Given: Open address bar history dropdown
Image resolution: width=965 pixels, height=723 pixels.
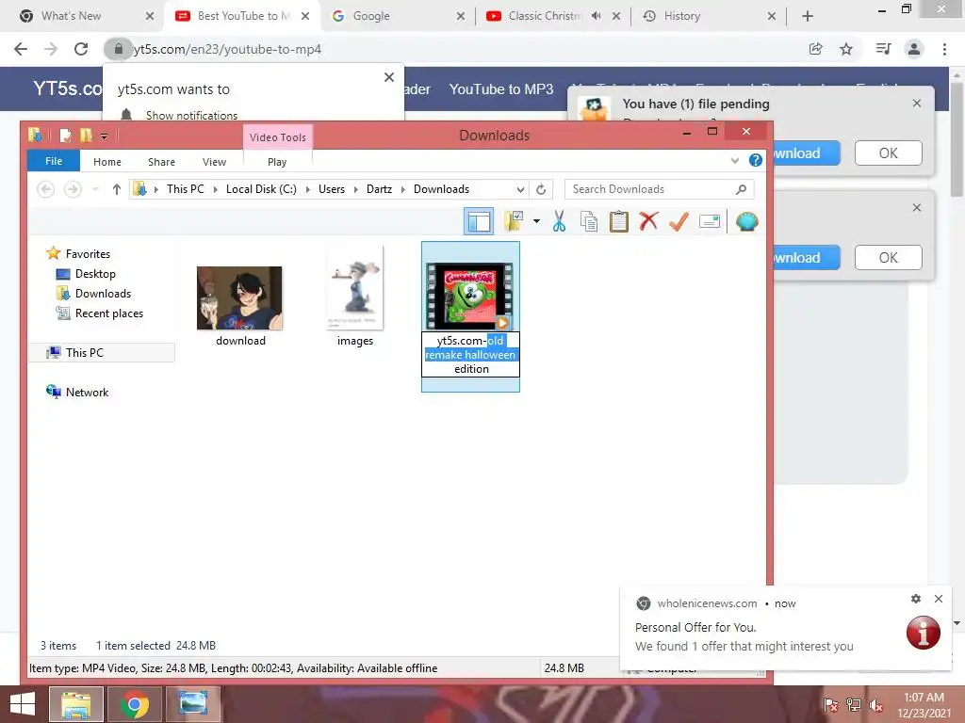Looking at the screenshot, I should click(x=520, y=189).
